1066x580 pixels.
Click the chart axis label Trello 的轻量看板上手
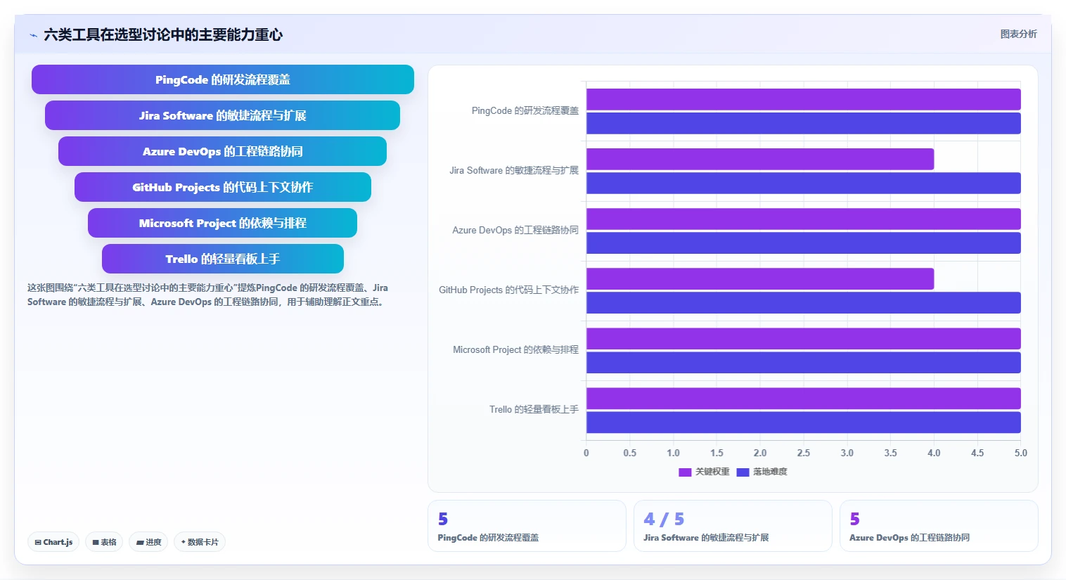(534, 410)
